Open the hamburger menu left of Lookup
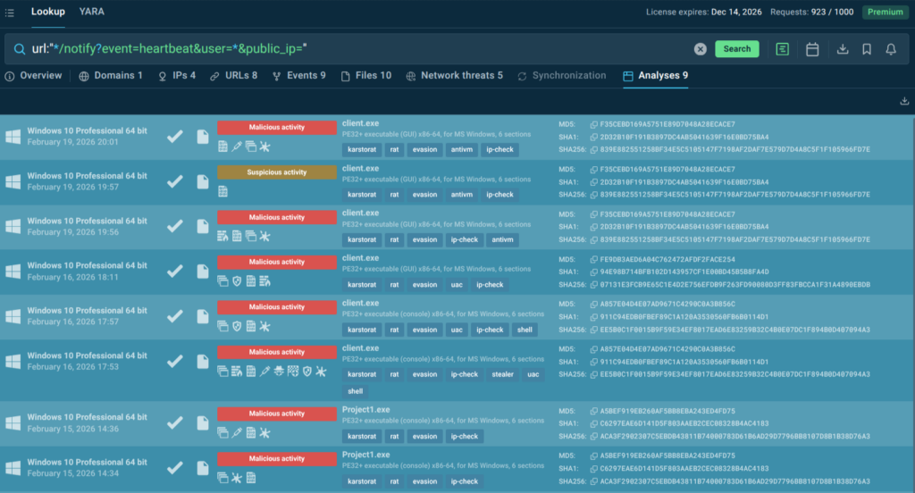915x493 pixels. [11, 12]
